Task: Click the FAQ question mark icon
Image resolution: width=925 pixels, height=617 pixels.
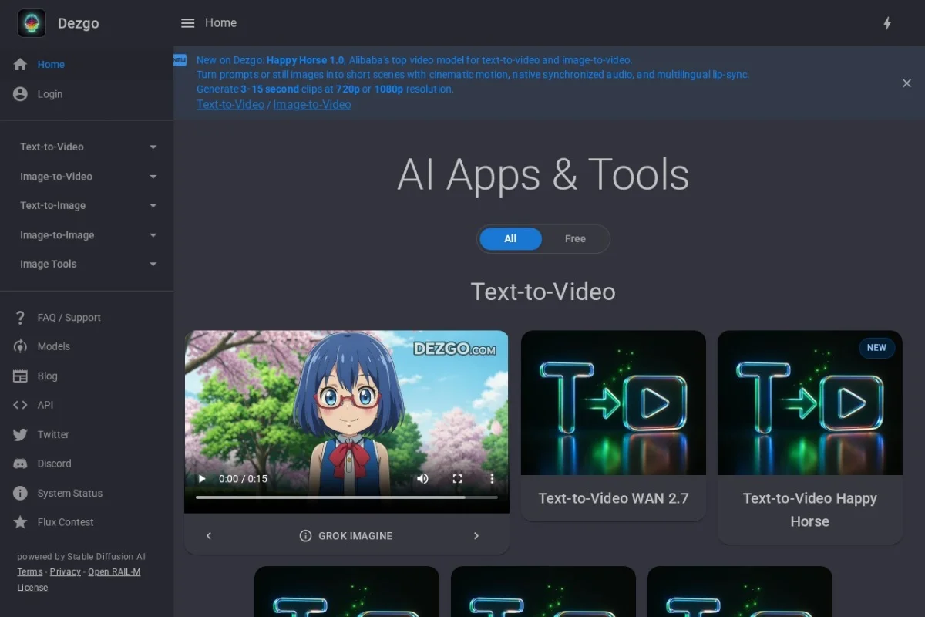Action: [21, 318]
